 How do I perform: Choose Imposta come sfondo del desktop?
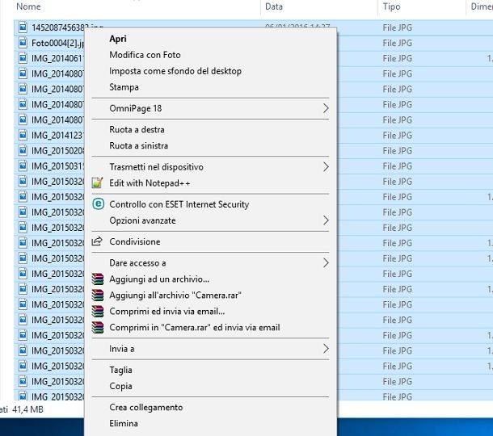pos(175,71)
